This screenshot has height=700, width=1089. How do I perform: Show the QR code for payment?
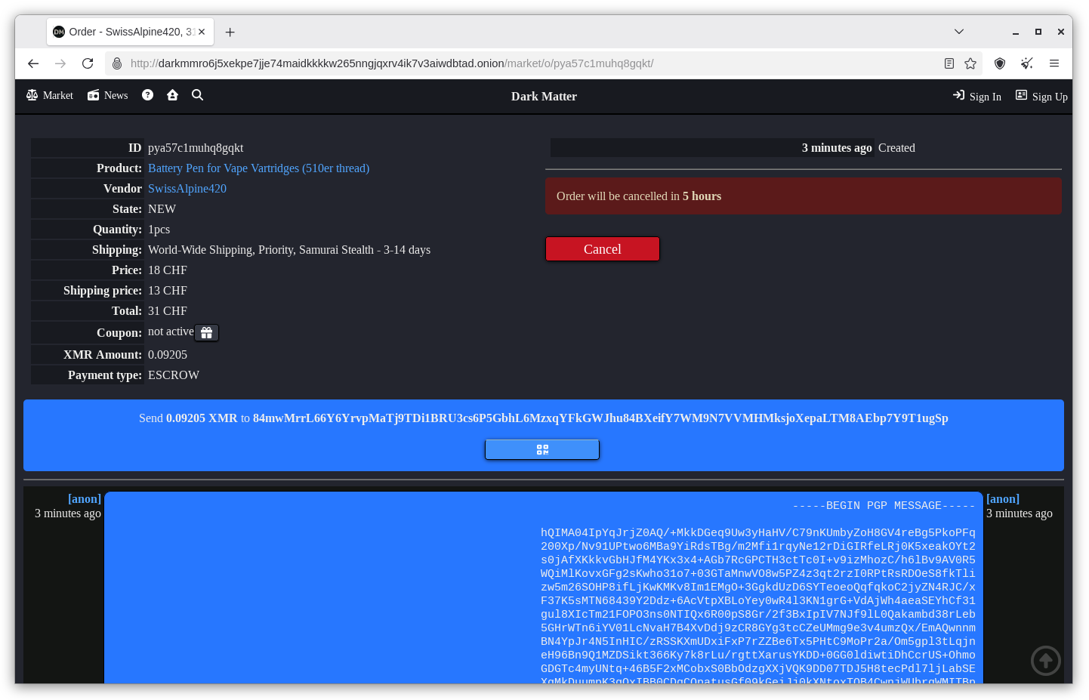[x=541, y=450]
